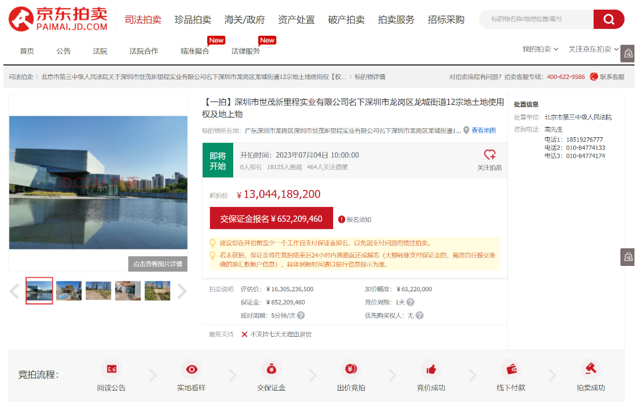Show next thumbnails with right arrow
This screenshot has height=402, width=639.
point(182,291)
